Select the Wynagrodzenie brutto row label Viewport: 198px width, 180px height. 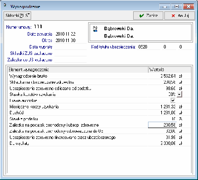28,76
